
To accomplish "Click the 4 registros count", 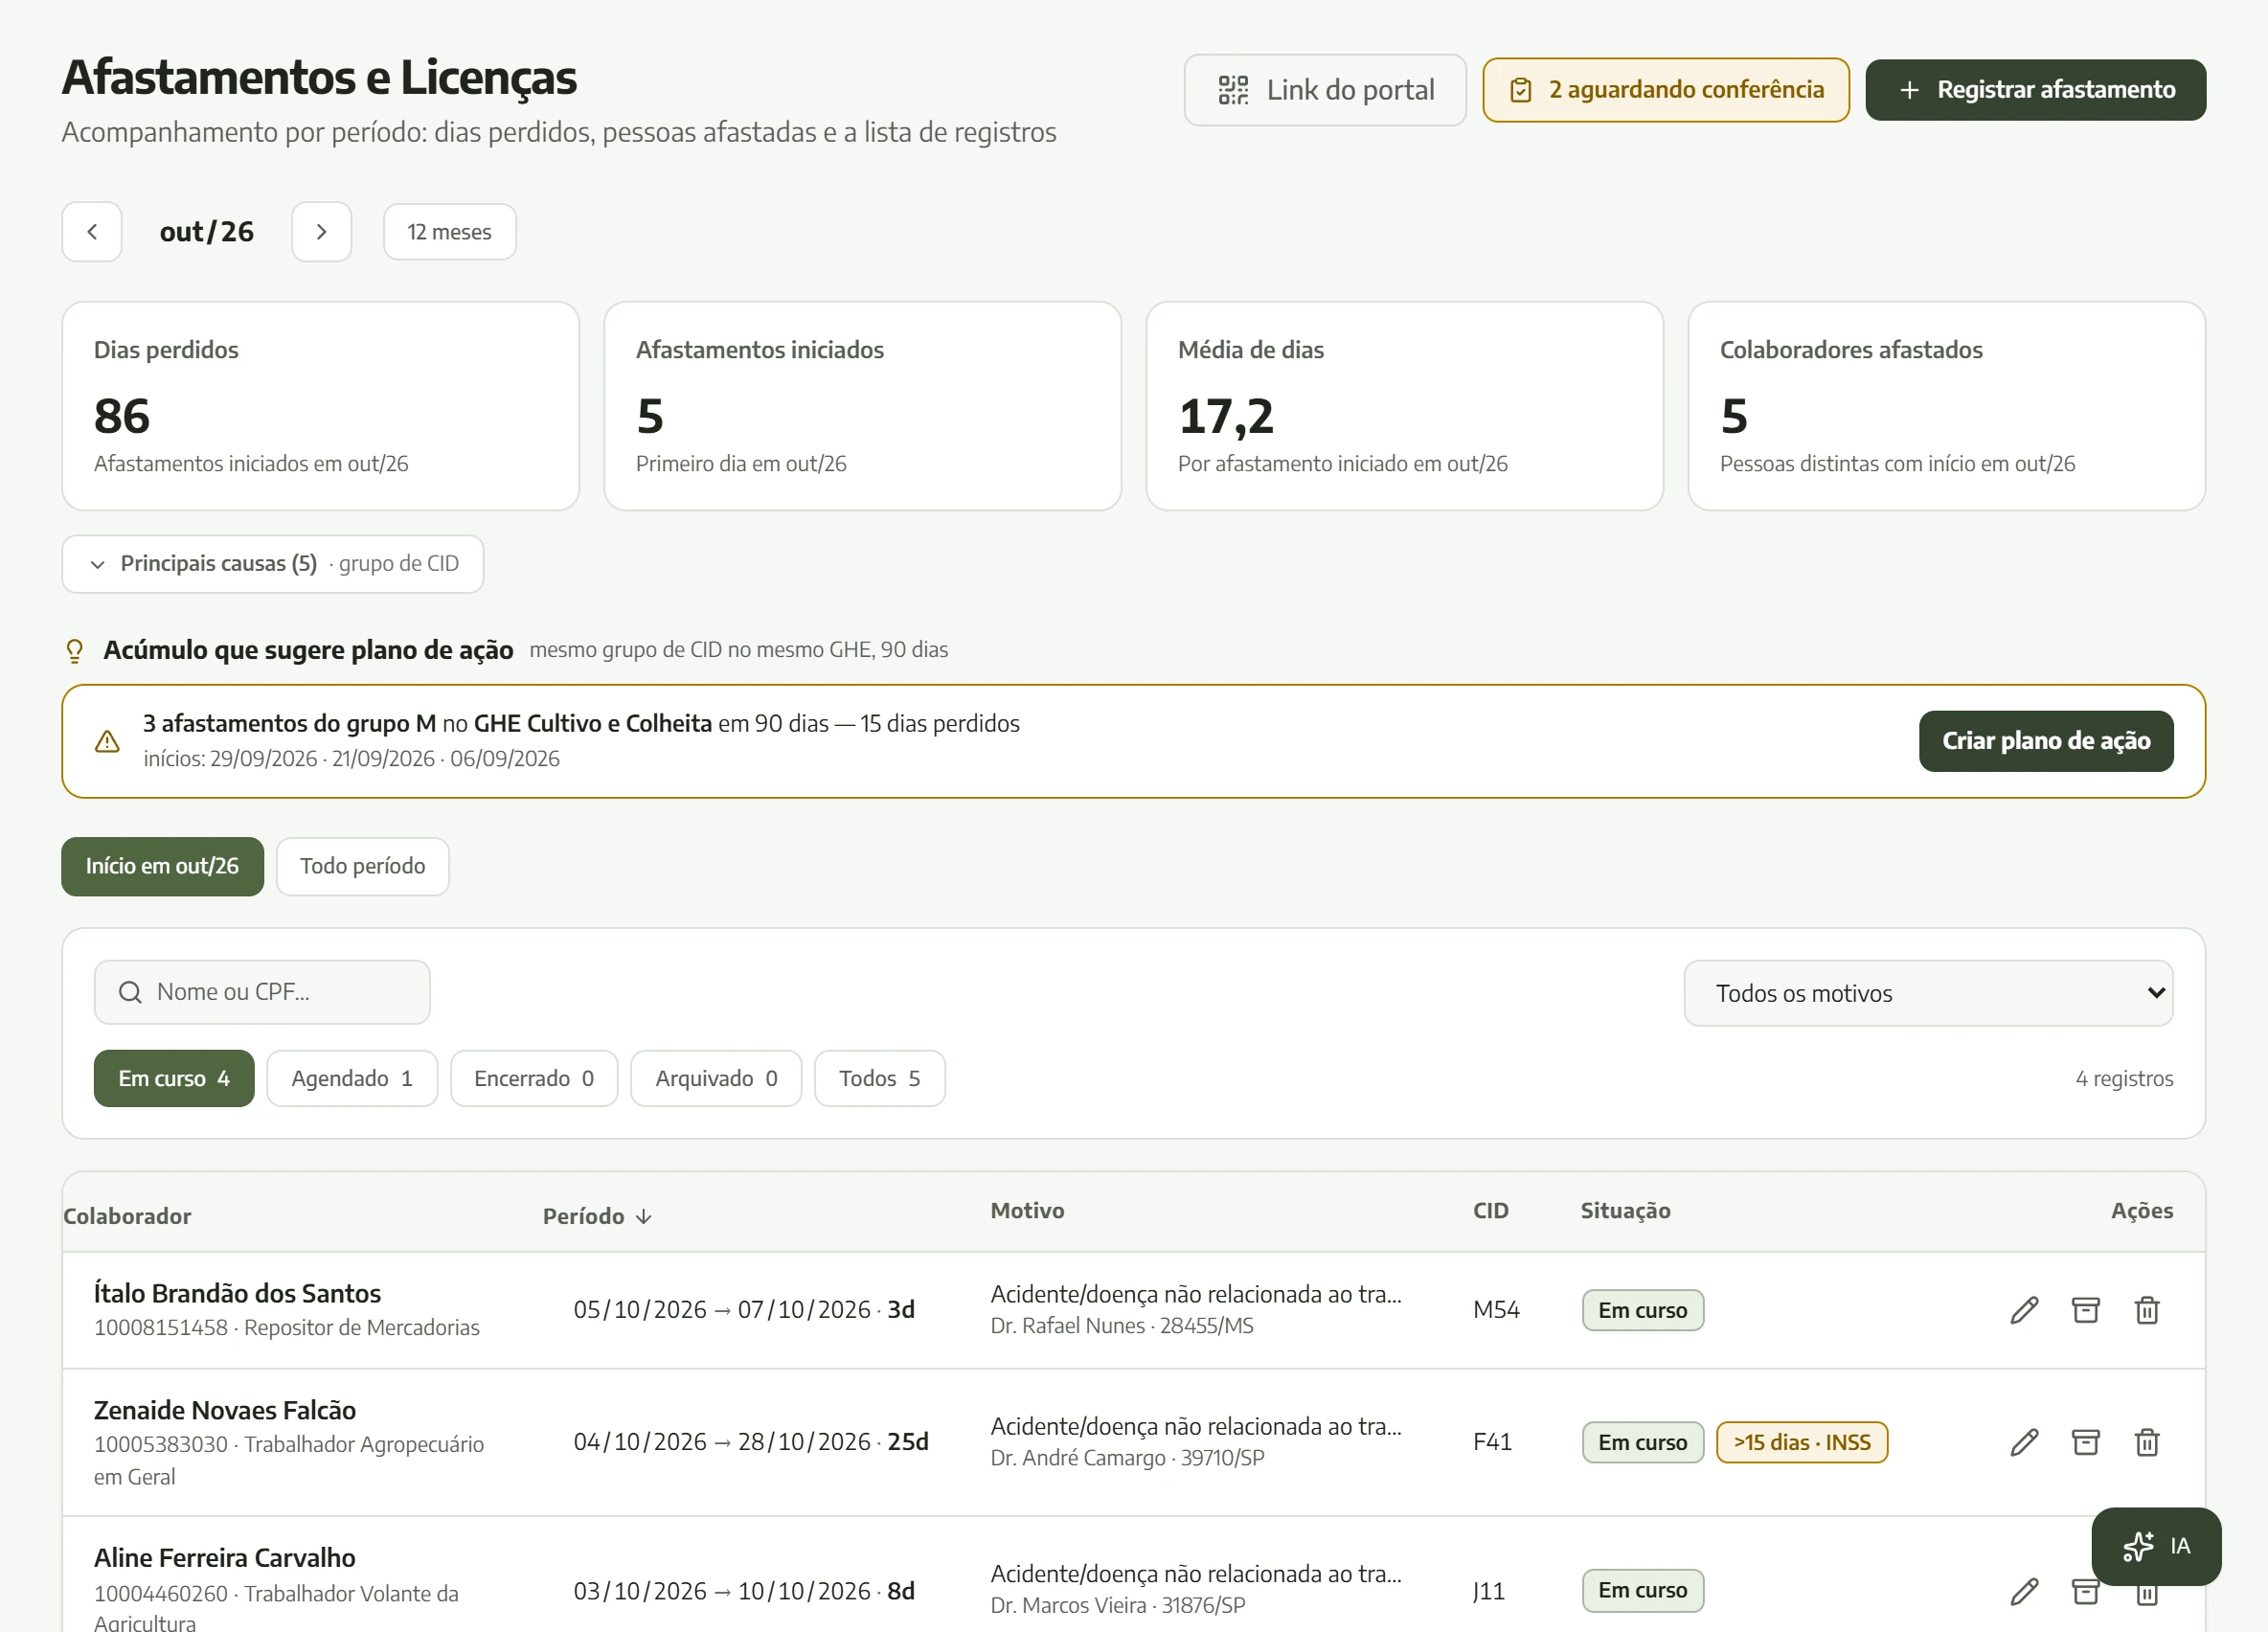I will pyautogui.click(x=2124, y=1079).
